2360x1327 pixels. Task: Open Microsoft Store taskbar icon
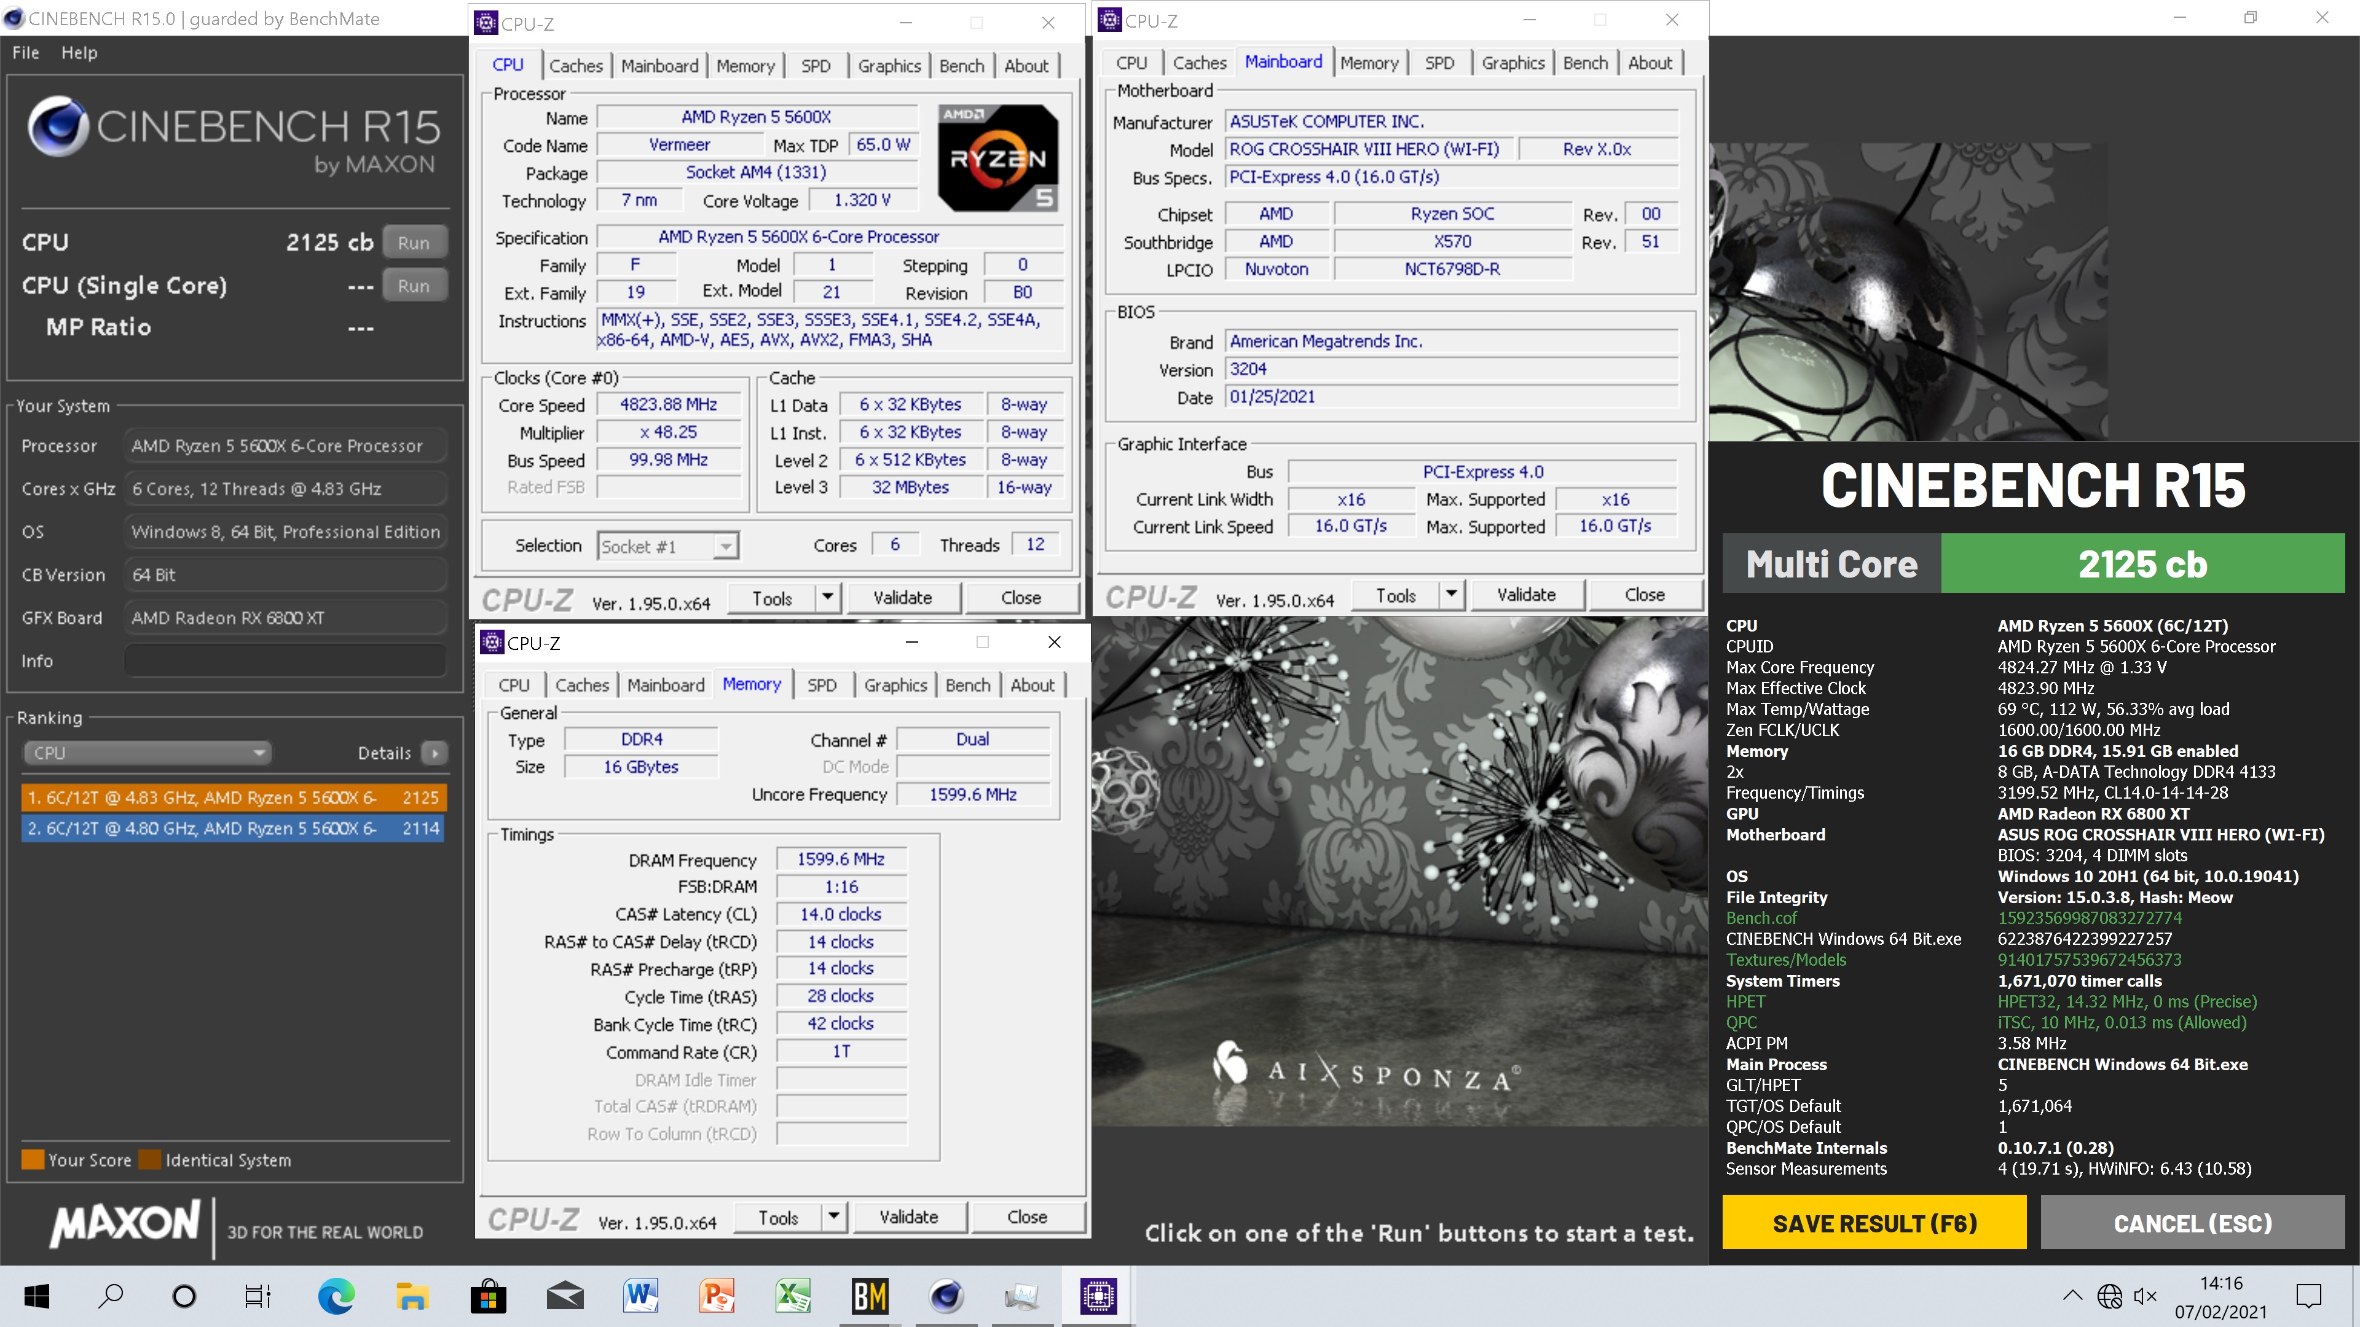point(489,1296)
